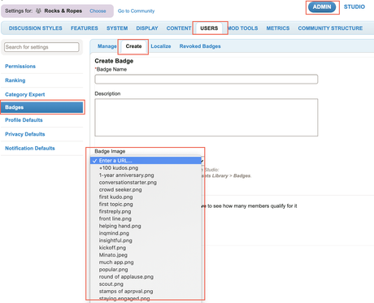Open Ranking settings in sidebar
Screen dimensions: 374x303
coord(15,80)
